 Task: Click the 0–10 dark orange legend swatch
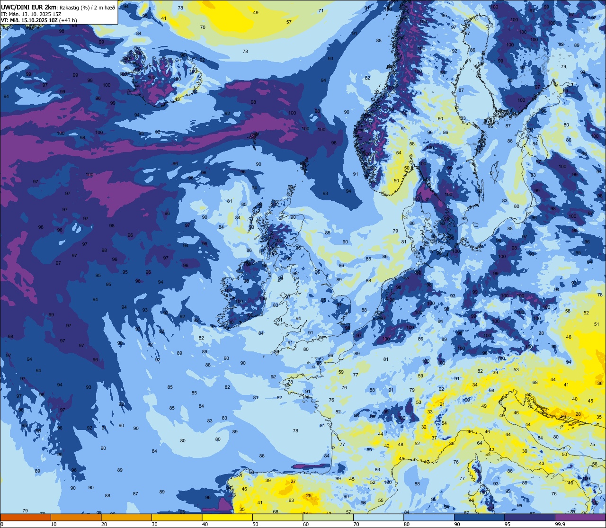(x=26, y=517)
